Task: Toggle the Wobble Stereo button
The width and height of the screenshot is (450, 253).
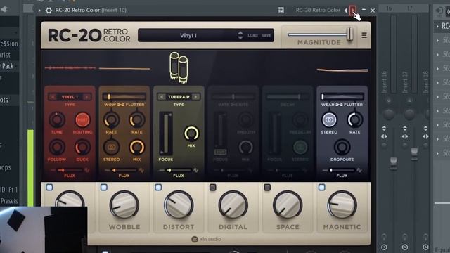Action: click(x=111, y=147)
